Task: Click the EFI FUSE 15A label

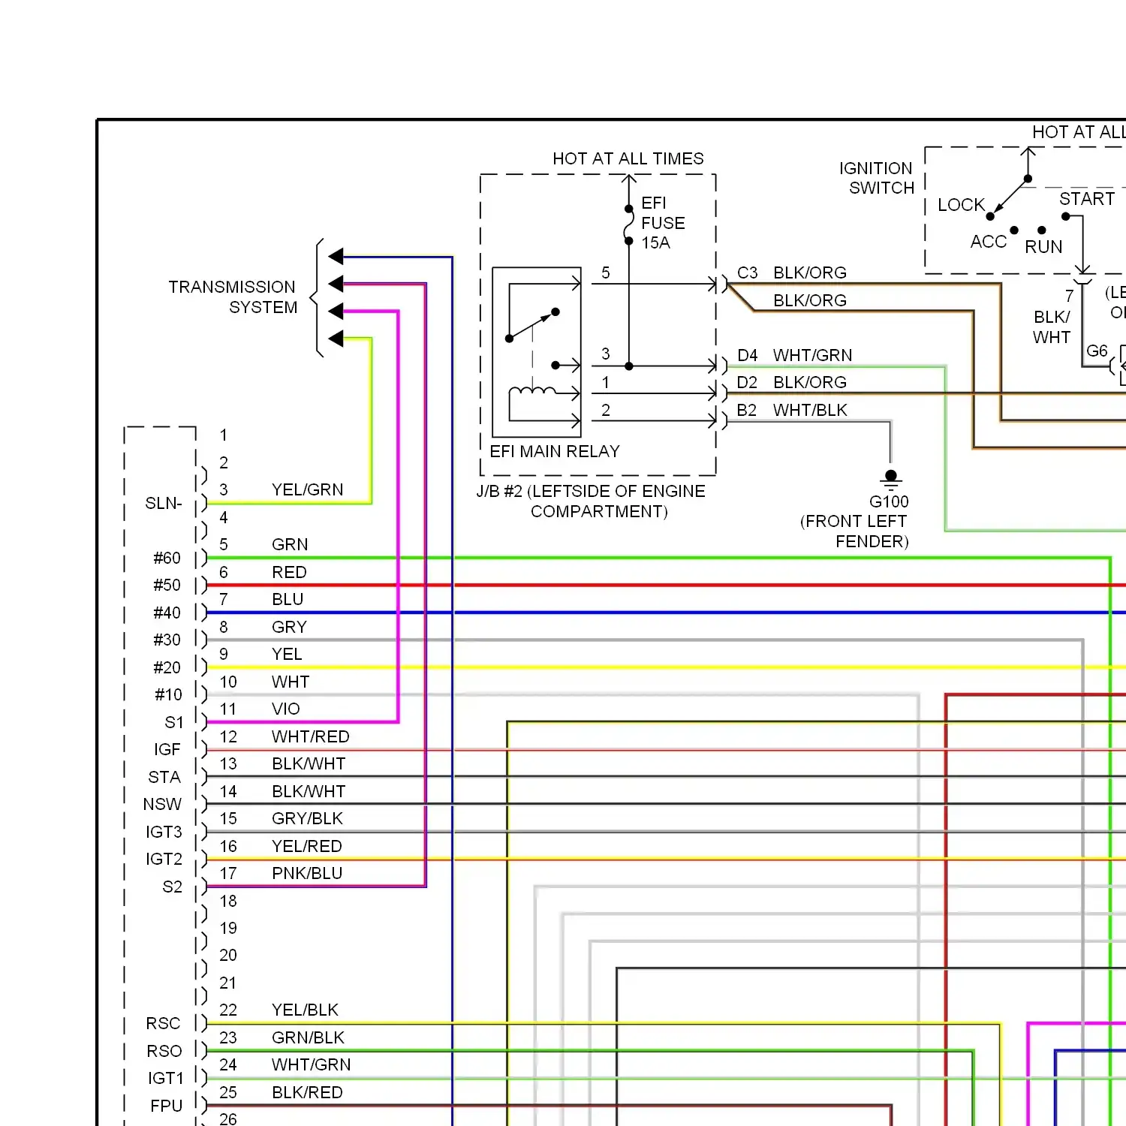Action: coord(663,223)
